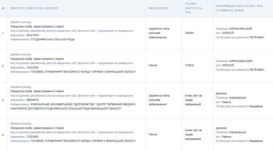The image size is (273, 151).
Task: Select row number 4 in the table
Action: 3,135
